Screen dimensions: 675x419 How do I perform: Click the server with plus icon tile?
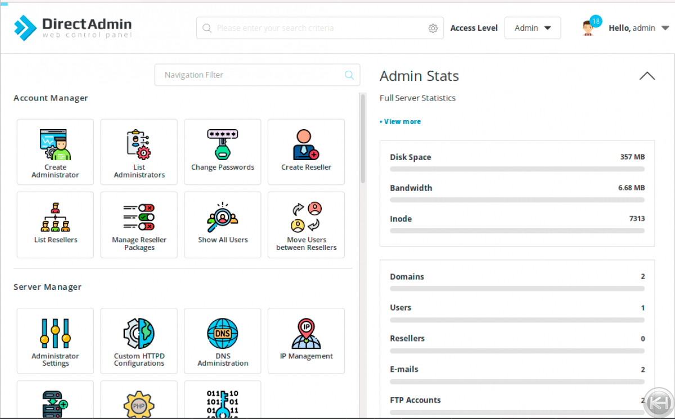point(55,400)
